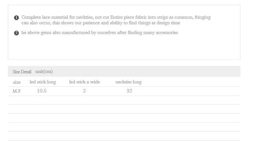Select the 'led stick a wide' column header

coord(84,82)
